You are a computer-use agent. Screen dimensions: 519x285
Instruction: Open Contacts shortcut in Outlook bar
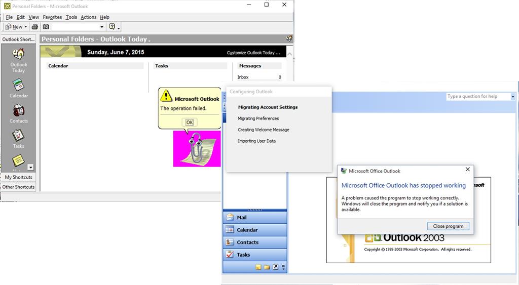[19, 110]
